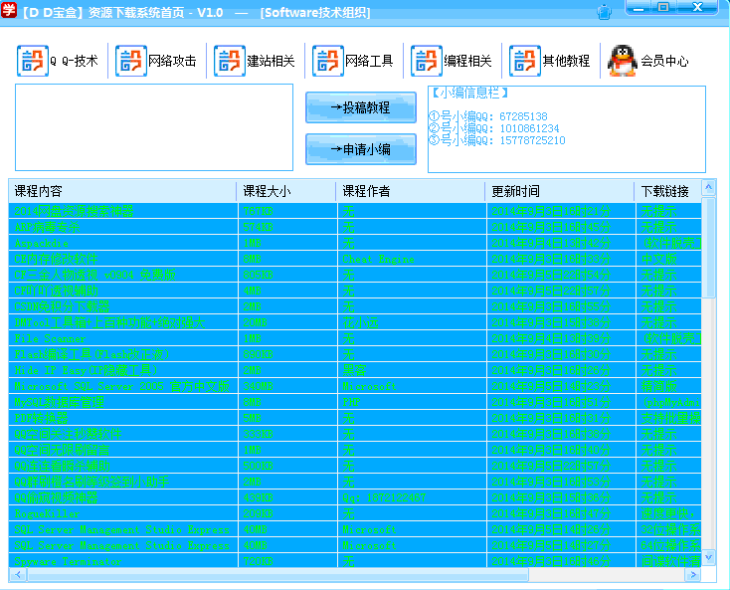The width and height of the screenshot is (730, 590).
Task: Select row QQ空间无限刷留言
Action: click(x=355, y=450)
